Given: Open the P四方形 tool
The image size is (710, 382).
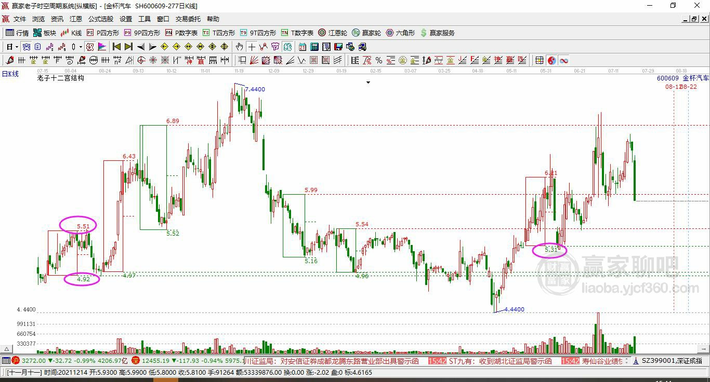Looking at the screenshot, I should pos(103,33).
